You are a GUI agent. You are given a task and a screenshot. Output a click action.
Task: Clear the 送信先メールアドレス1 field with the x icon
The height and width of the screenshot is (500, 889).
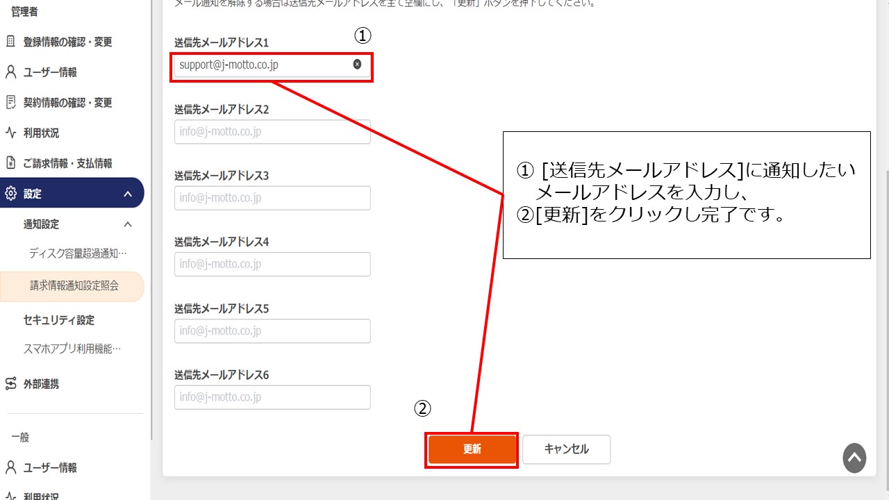pyautogui.click(x=357, y=64)
